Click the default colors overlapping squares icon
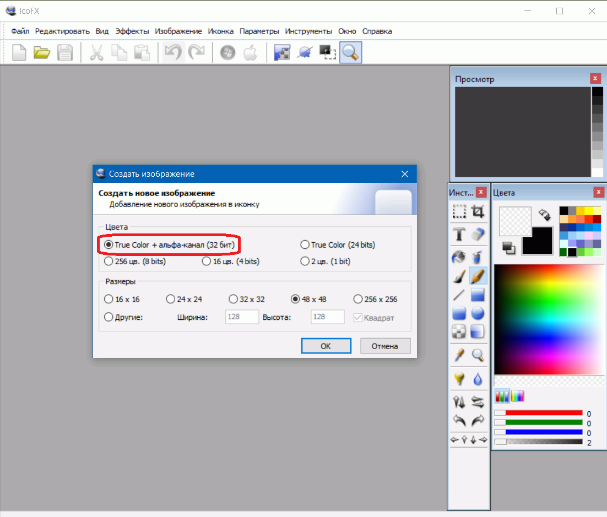Image resolution: width=607 pixels, height=517 pixels. [508, 248]
